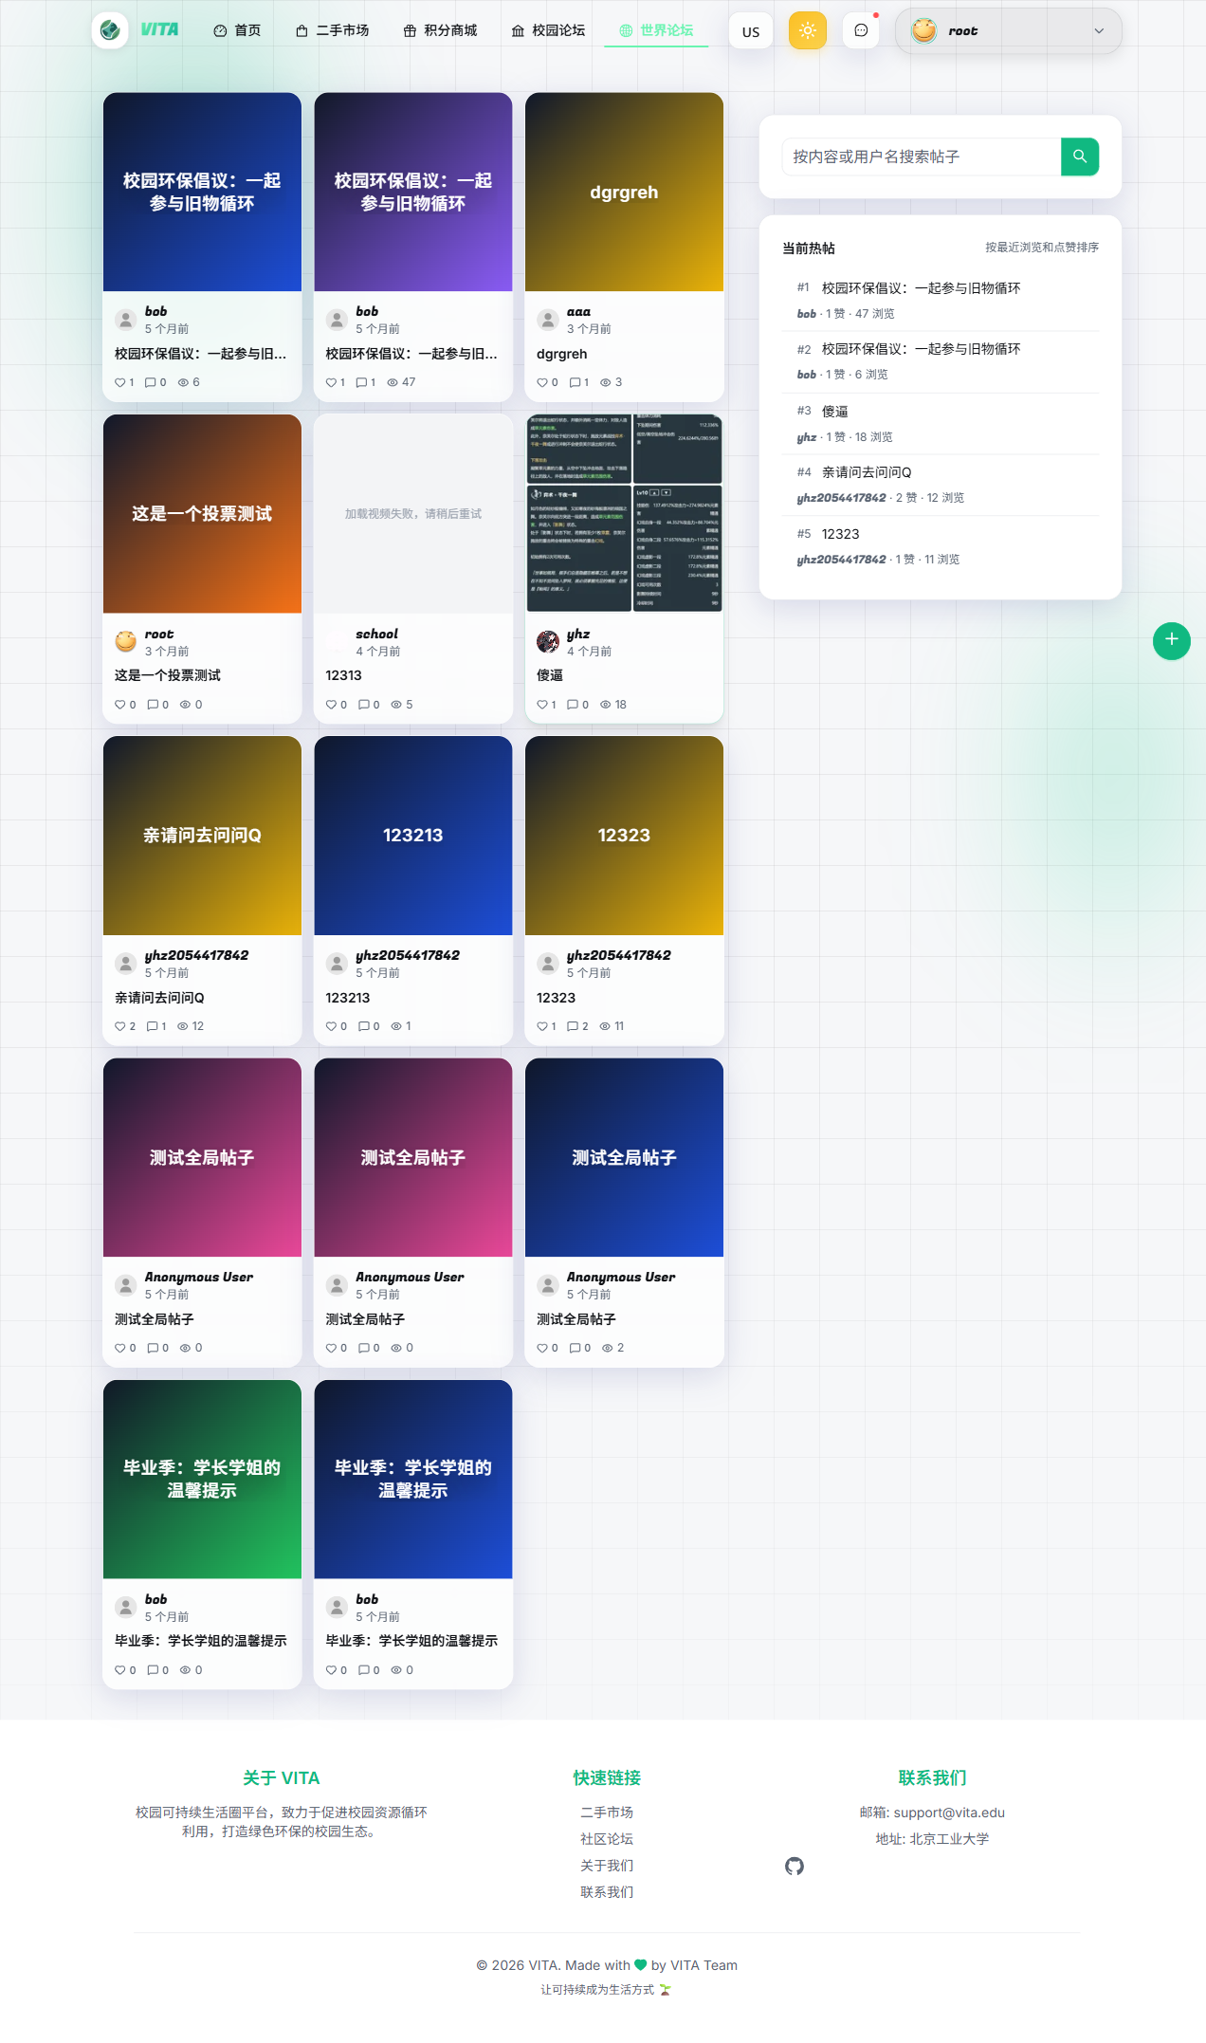The image size is (1206, 2043).
Task: Like the dgrgreh post heart icon
Action: (542, 382)
